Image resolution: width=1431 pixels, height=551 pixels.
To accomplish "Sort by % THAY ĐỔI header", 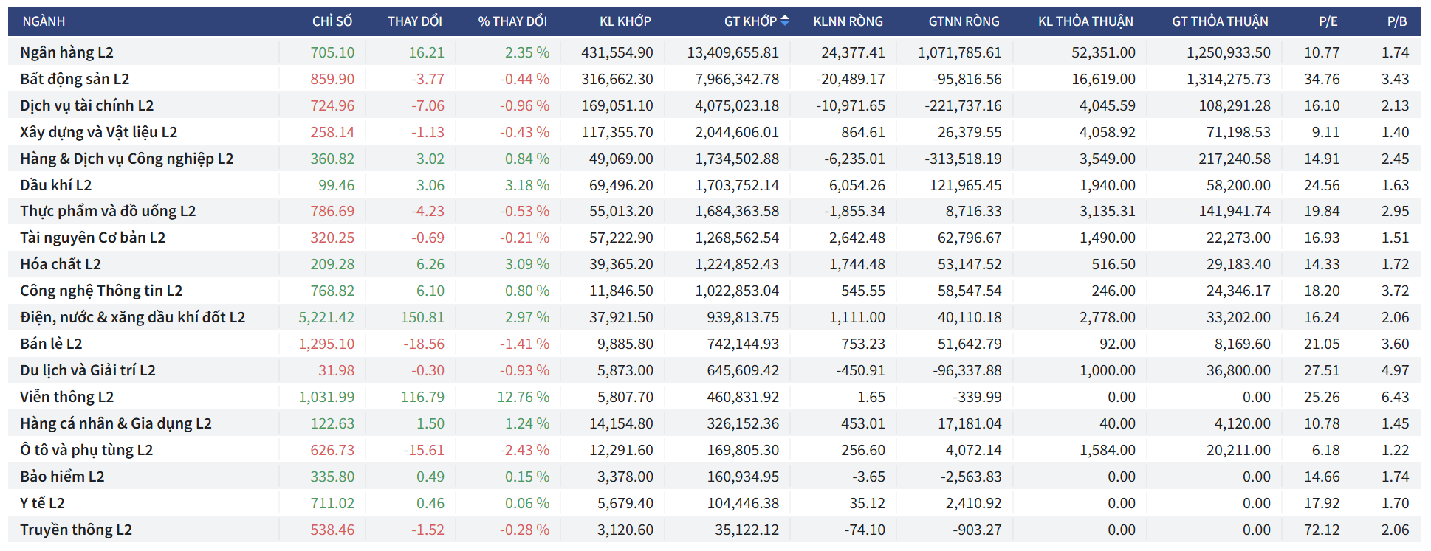I will coord(512,21).
